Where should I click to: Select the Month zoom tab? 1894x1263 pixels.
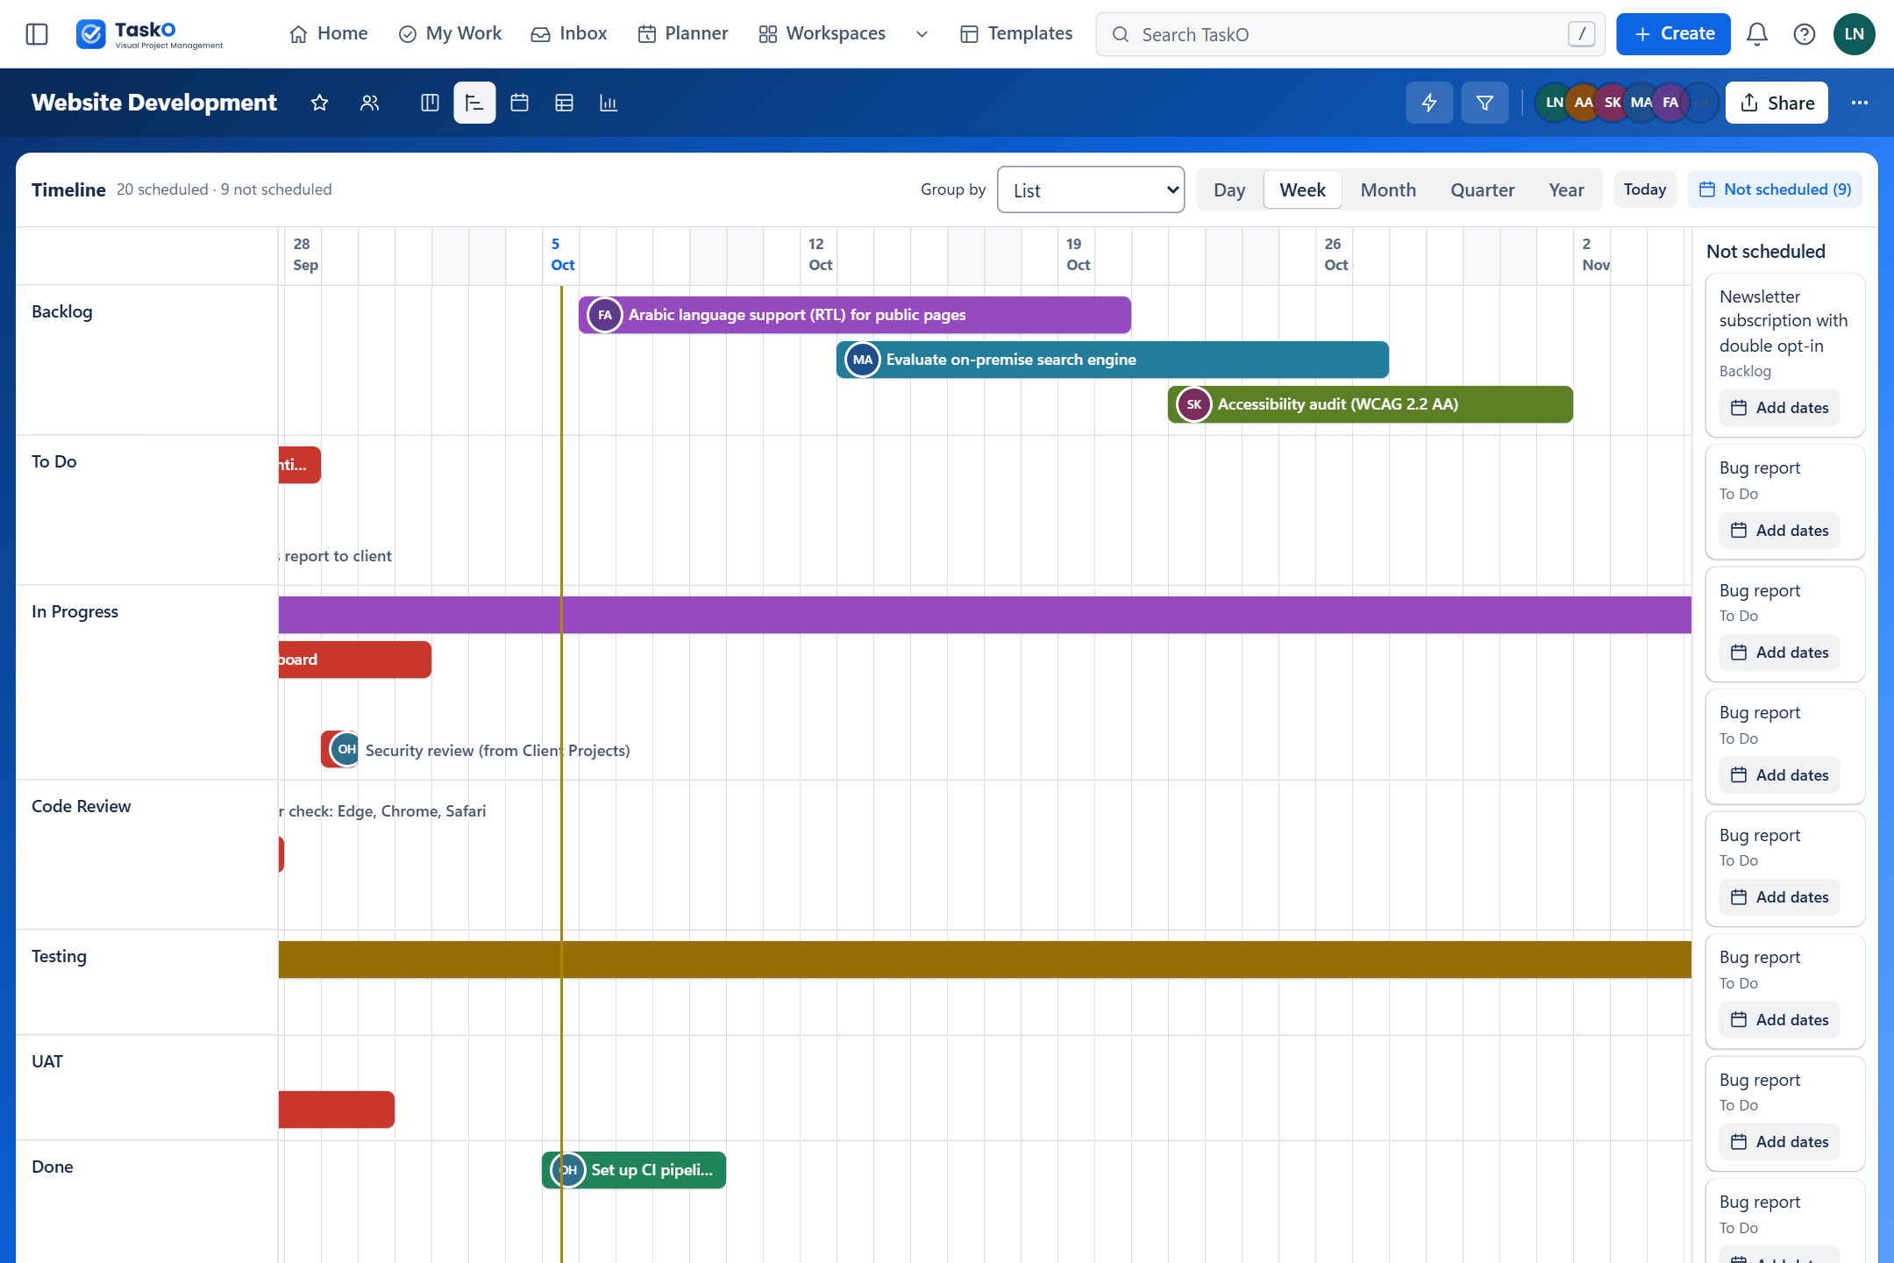tap(1388, 189)
